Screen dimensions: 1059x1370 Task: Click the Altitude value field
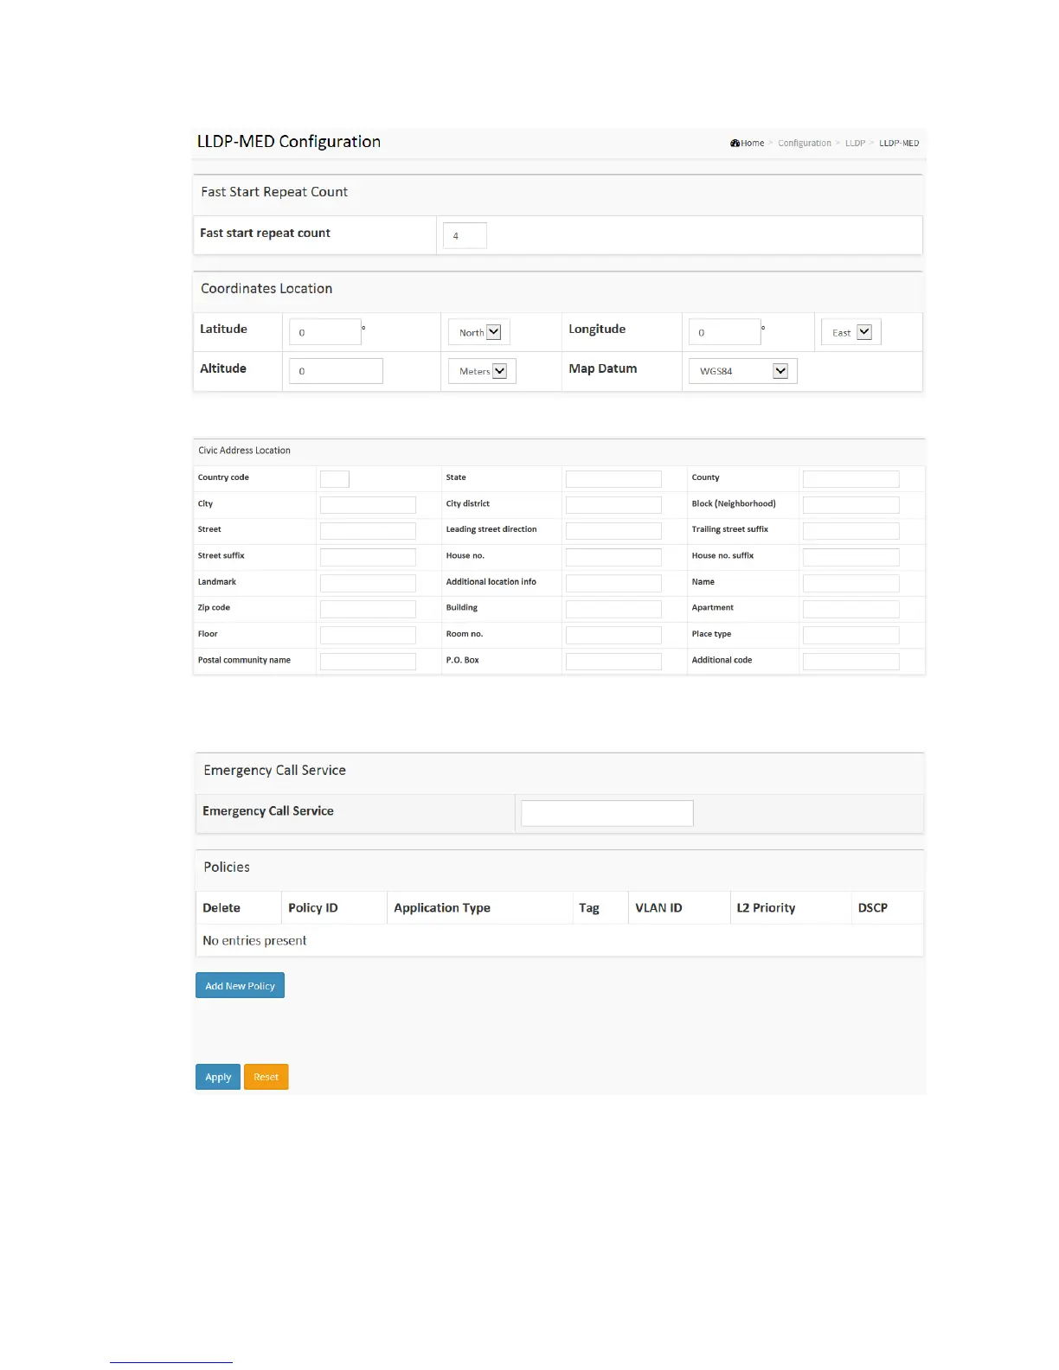(x=336, y=371)
